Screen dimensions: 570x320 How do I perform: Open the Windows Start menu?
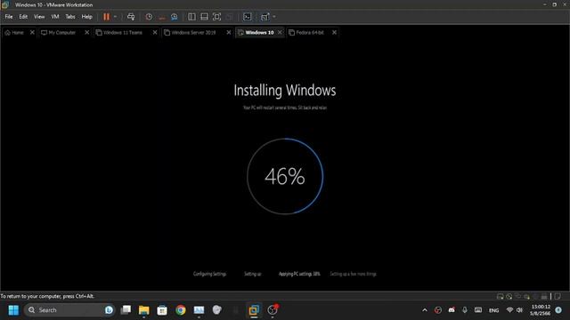coord(13,310)
